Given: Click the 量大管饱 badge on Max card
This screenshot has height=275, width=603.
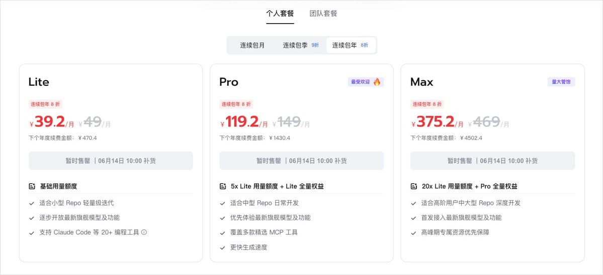Looking at the screenshot, I should (561, 82).
